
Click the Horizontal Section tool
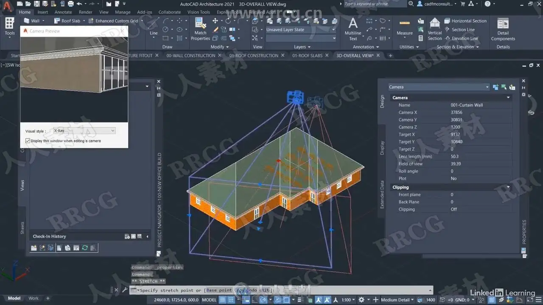465,21
